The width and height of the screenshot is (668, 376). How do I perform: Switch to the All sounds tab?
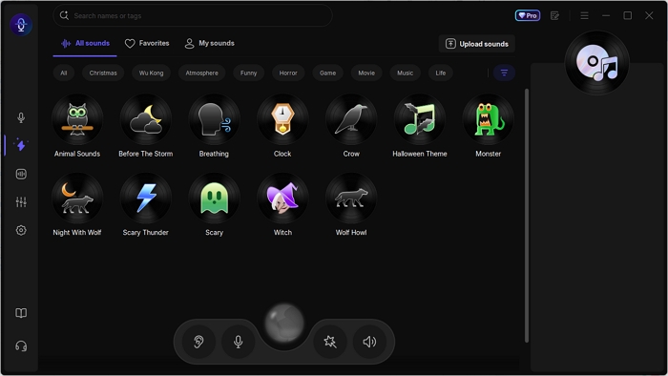click(x=85, y=44)
